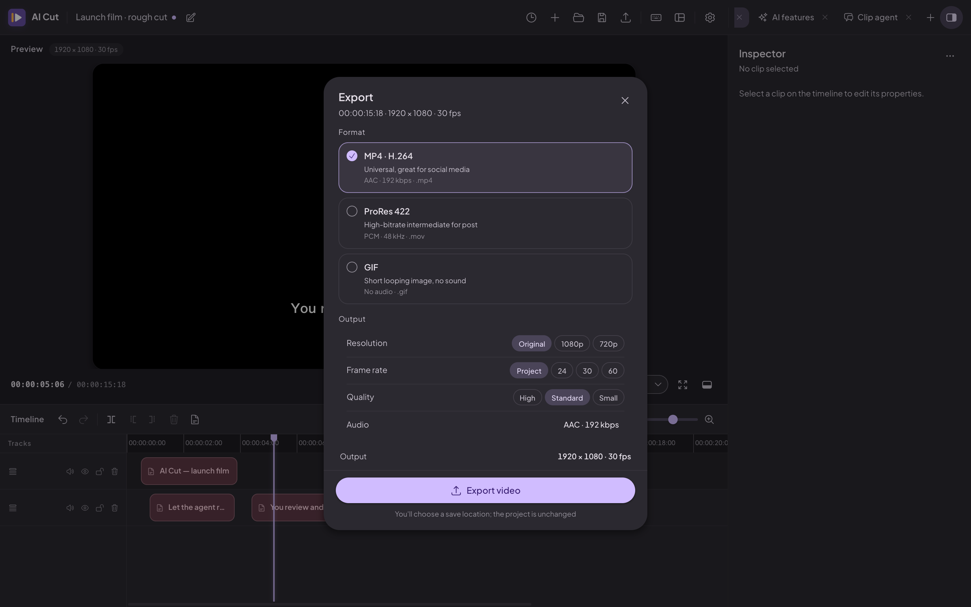Screen dimensions: 971x607
Task: Open settings gear icon
Action: (710, 17)
